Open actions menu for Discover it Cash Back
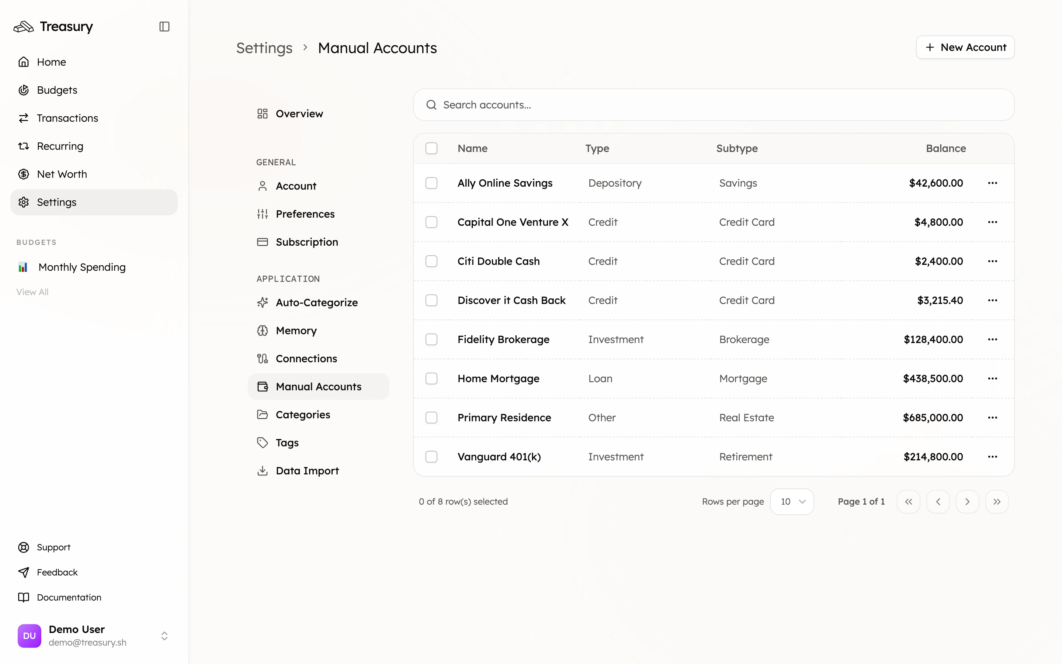 (x=993, y=300)
